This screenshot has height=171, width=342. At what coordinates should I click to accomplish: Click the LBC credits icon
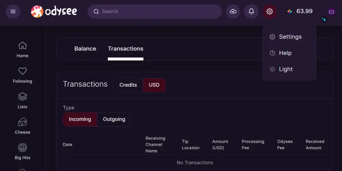(x=290, y=11)
